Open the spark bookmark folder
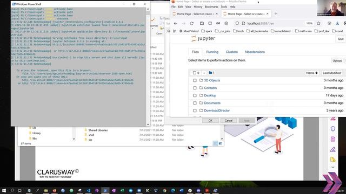Screen dimensions: 346x194 pos(207,31)
